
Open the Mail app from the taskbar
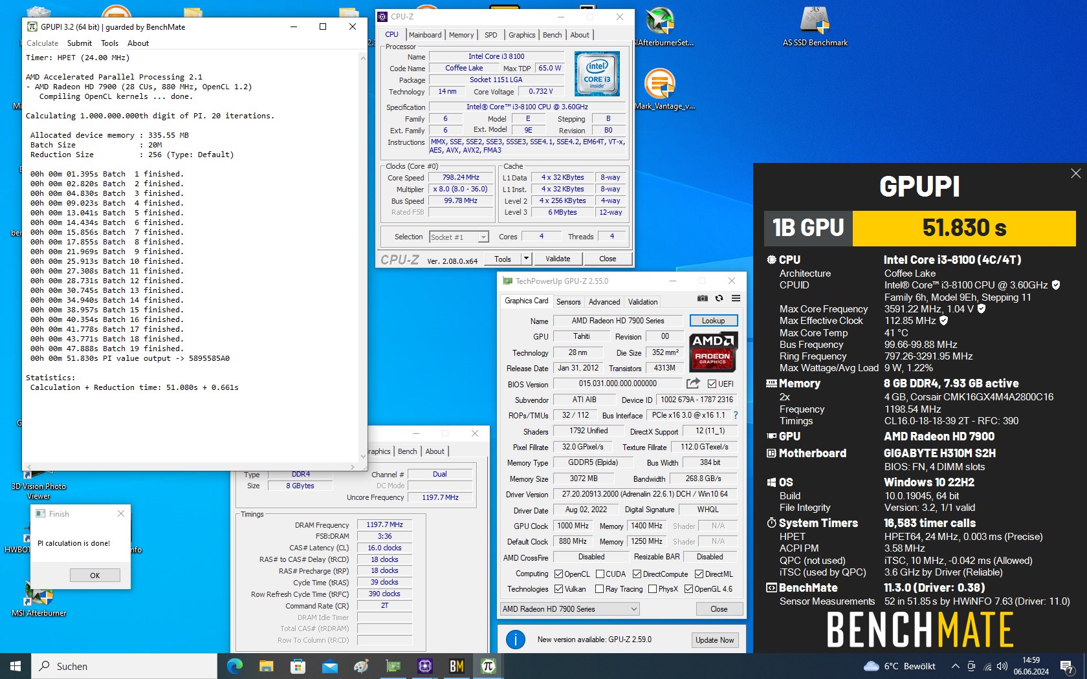coord(329,666)
